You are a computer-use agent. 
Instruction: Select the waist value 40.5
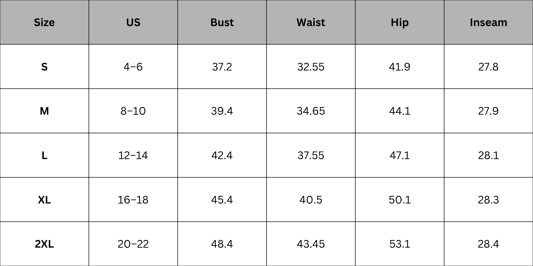point(311,199)
